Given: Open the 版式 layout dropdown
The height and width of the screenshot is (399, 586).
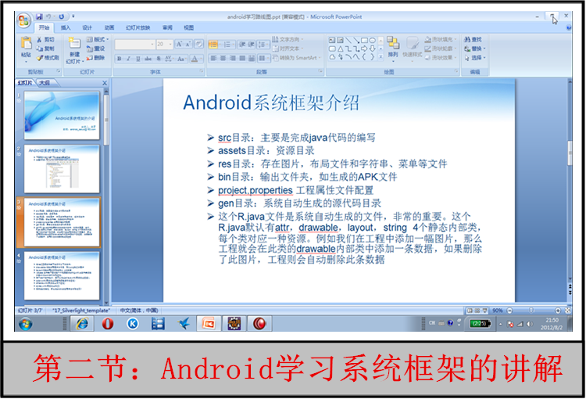Looking at the screenshot, I should pyautogui.click(x=98, y=39).
